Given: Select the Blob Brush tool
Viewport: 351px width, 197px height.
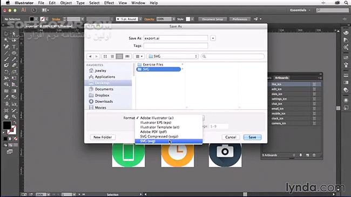Looking at the screenshot, I should click(x=6, y=65).
